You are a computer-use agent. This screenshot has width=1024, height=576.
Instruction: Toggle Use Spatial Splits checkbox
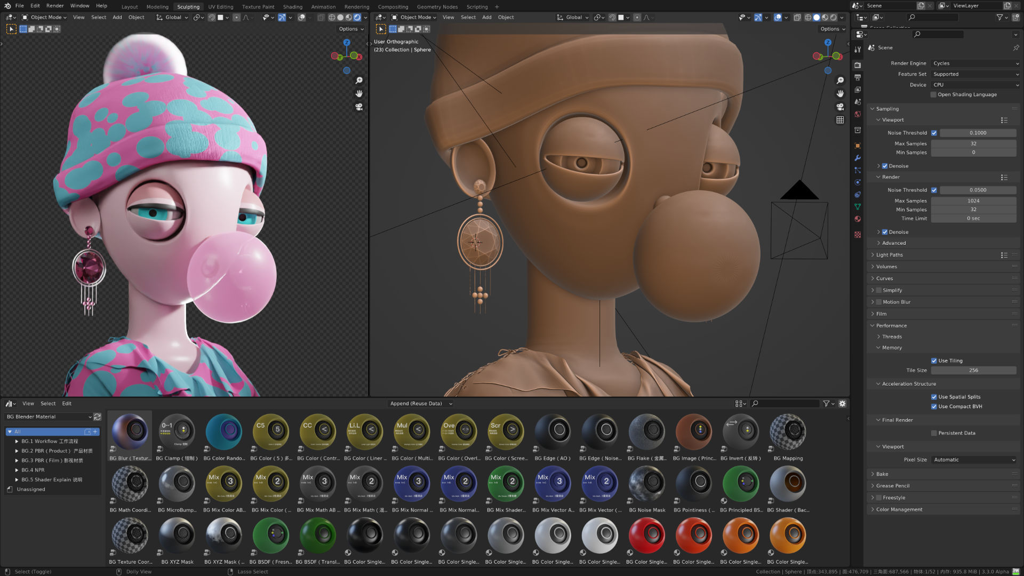(934, 397)
